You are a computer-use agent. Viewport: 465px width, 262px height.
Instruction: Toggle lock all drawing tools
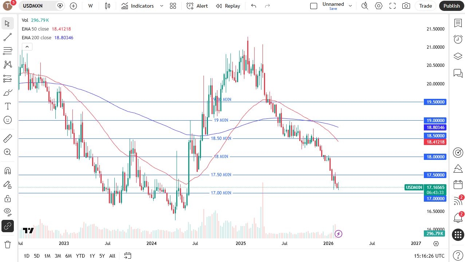7,198
